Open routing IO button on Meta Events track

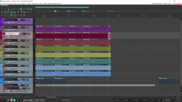[x=27, y=20]
